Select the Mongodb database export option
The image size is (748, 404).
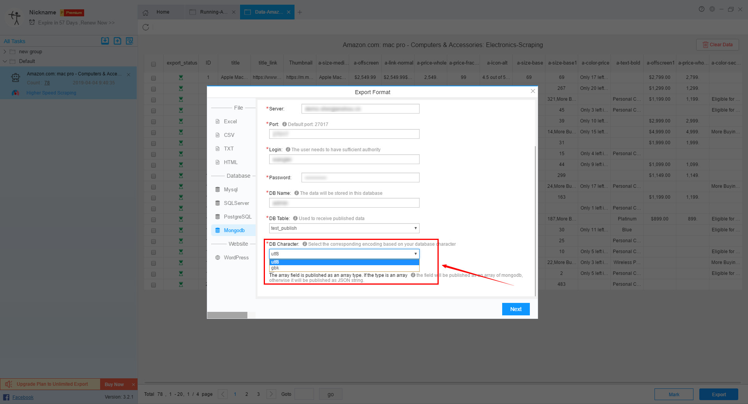coord(234,230)
